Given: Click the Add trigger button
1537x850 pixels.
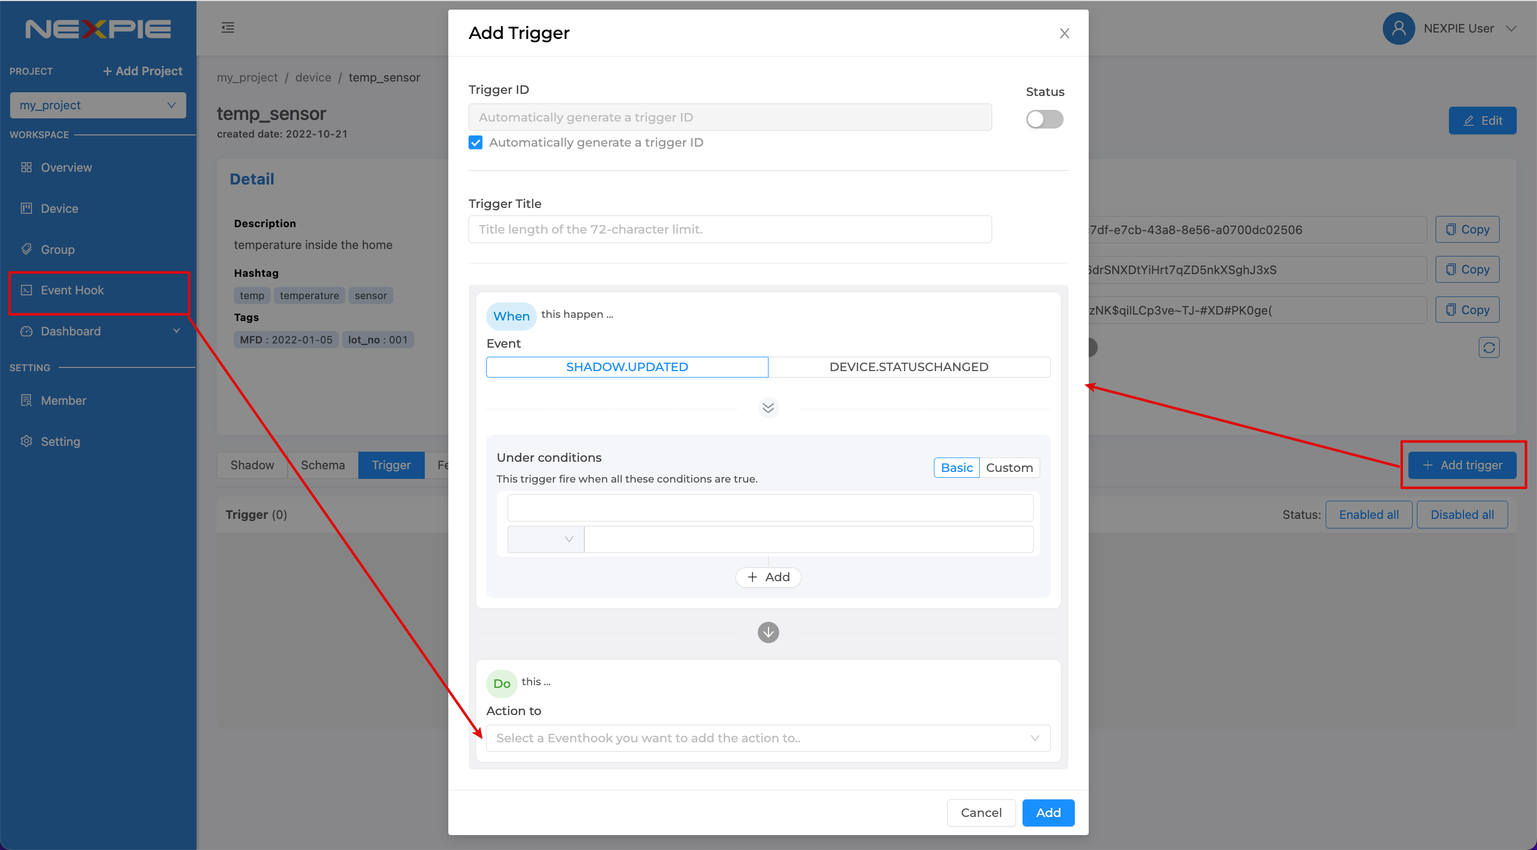Looking at the screenshot, I should 1462,465.
